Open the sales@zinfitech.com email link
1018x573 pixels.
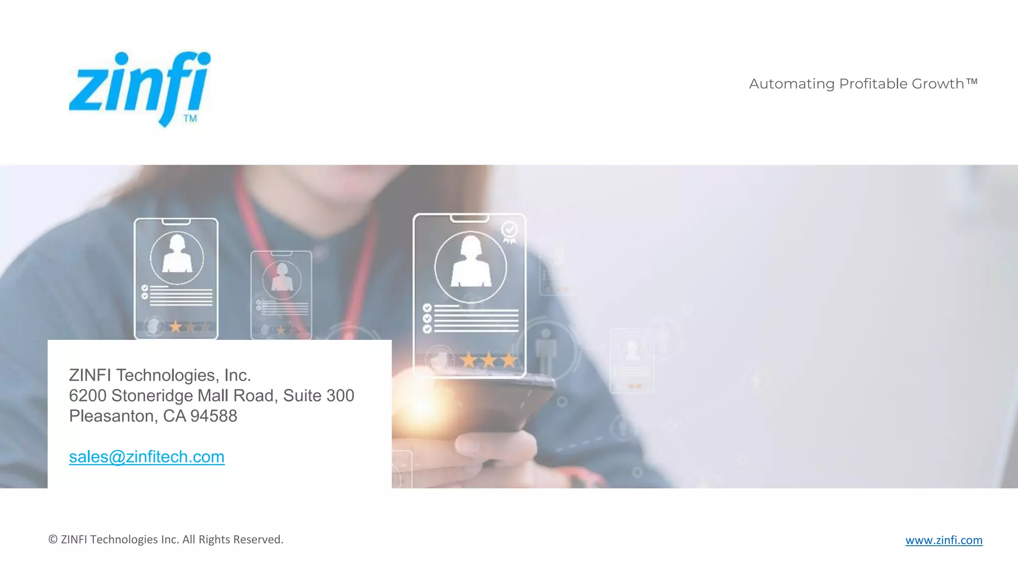pos(147,456)
